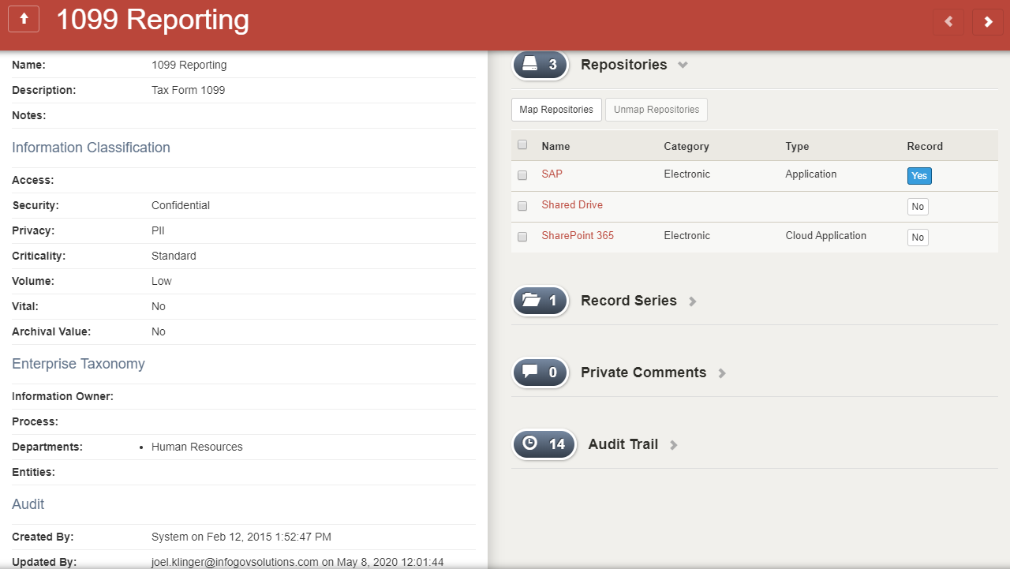Open the SharePoint 365 repository link

578,236
